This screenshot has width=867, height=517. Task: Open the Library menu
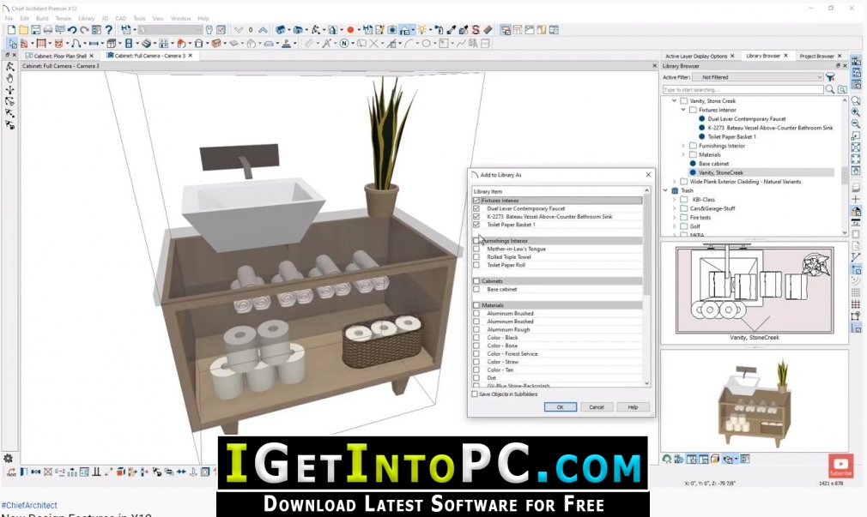tap(86, 18)
